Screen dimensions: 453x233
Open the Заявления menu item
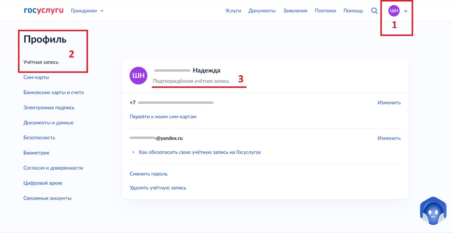(x=295, y=11)
